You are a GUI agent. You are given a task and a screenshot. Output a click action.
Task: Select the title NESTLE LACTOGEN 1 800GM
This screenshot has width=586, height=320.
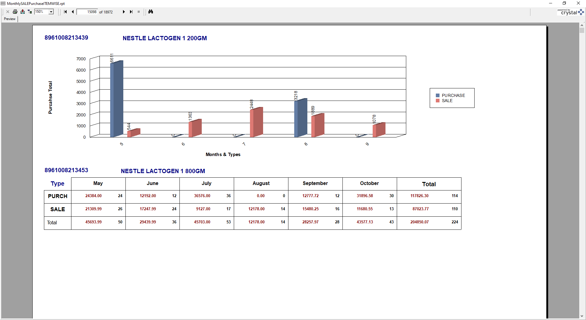pyautogui.click(x=163, y=171)
